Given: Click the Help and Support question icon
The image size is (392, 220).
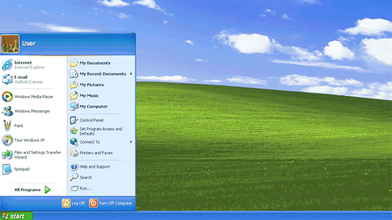Looking at the screenshot, I should pyautogui.click(x=74, y=166).
